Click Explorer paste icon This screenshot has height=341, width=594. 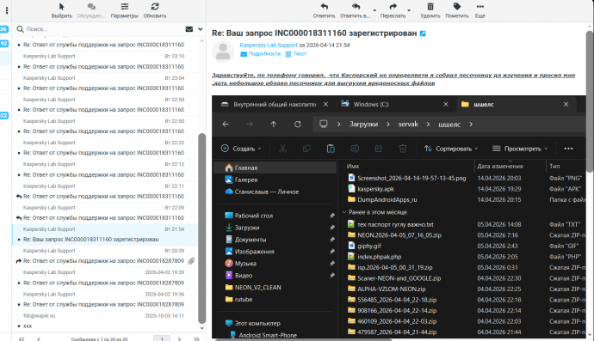[x=331, y=149]
